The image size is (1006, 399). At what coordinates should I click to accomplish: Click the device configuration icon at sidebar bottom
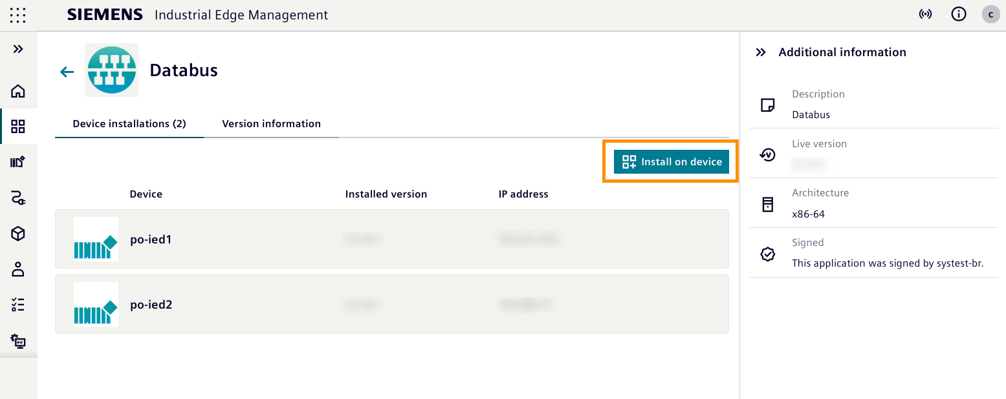(x=19, y=341)
